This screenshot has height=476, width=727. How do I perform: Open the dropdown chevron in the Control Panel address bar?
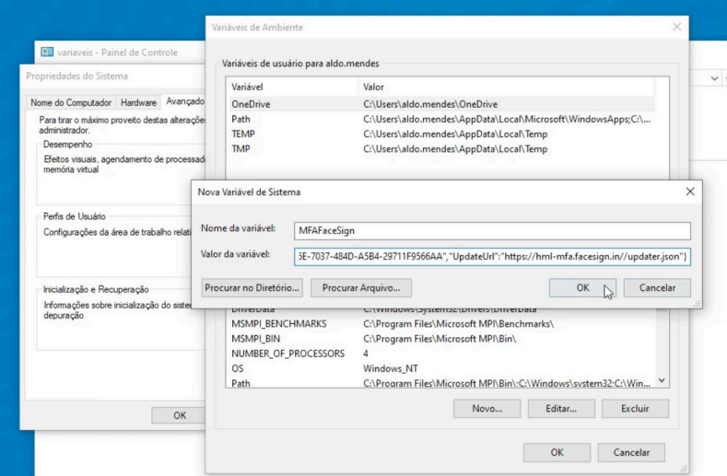point(717,78)
